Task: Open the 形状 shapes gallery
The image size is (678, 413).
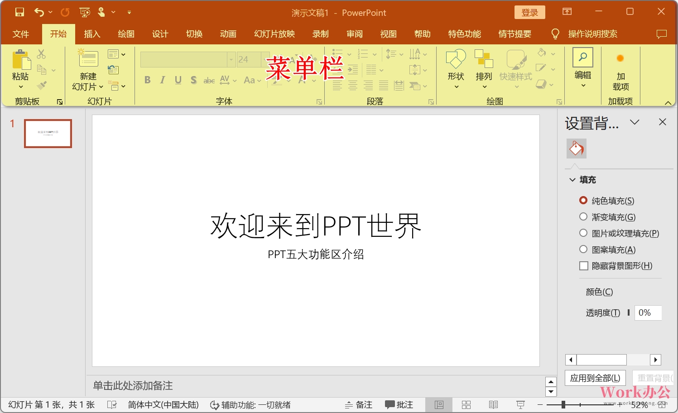Action: pos(456,69)
